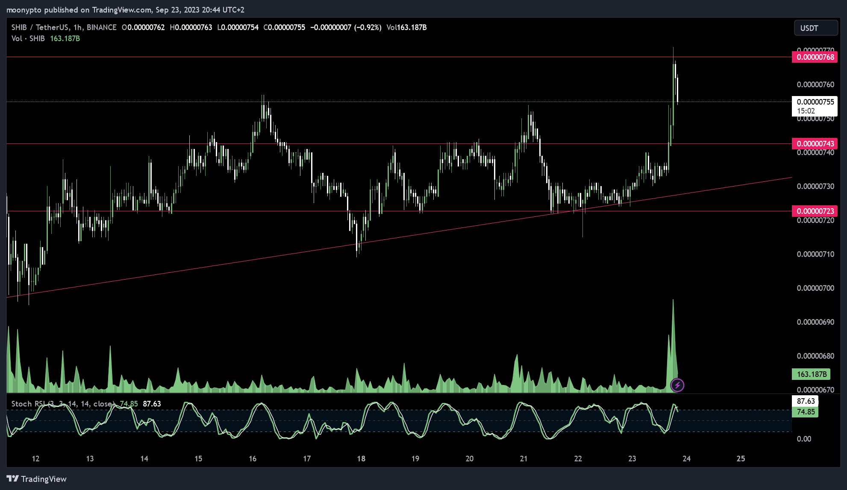Screen dimensions: 847x490
Task: Click the 0.00000700 price axis tick
Action: click(x=815, y=288)
